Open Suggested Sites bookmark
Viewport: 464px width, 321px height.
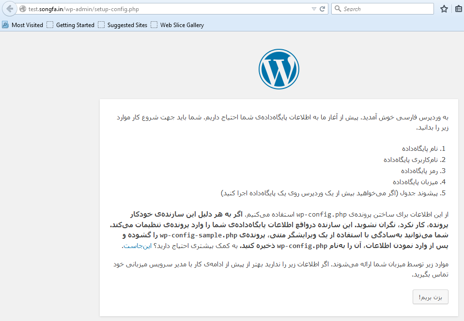click(123, 25)
